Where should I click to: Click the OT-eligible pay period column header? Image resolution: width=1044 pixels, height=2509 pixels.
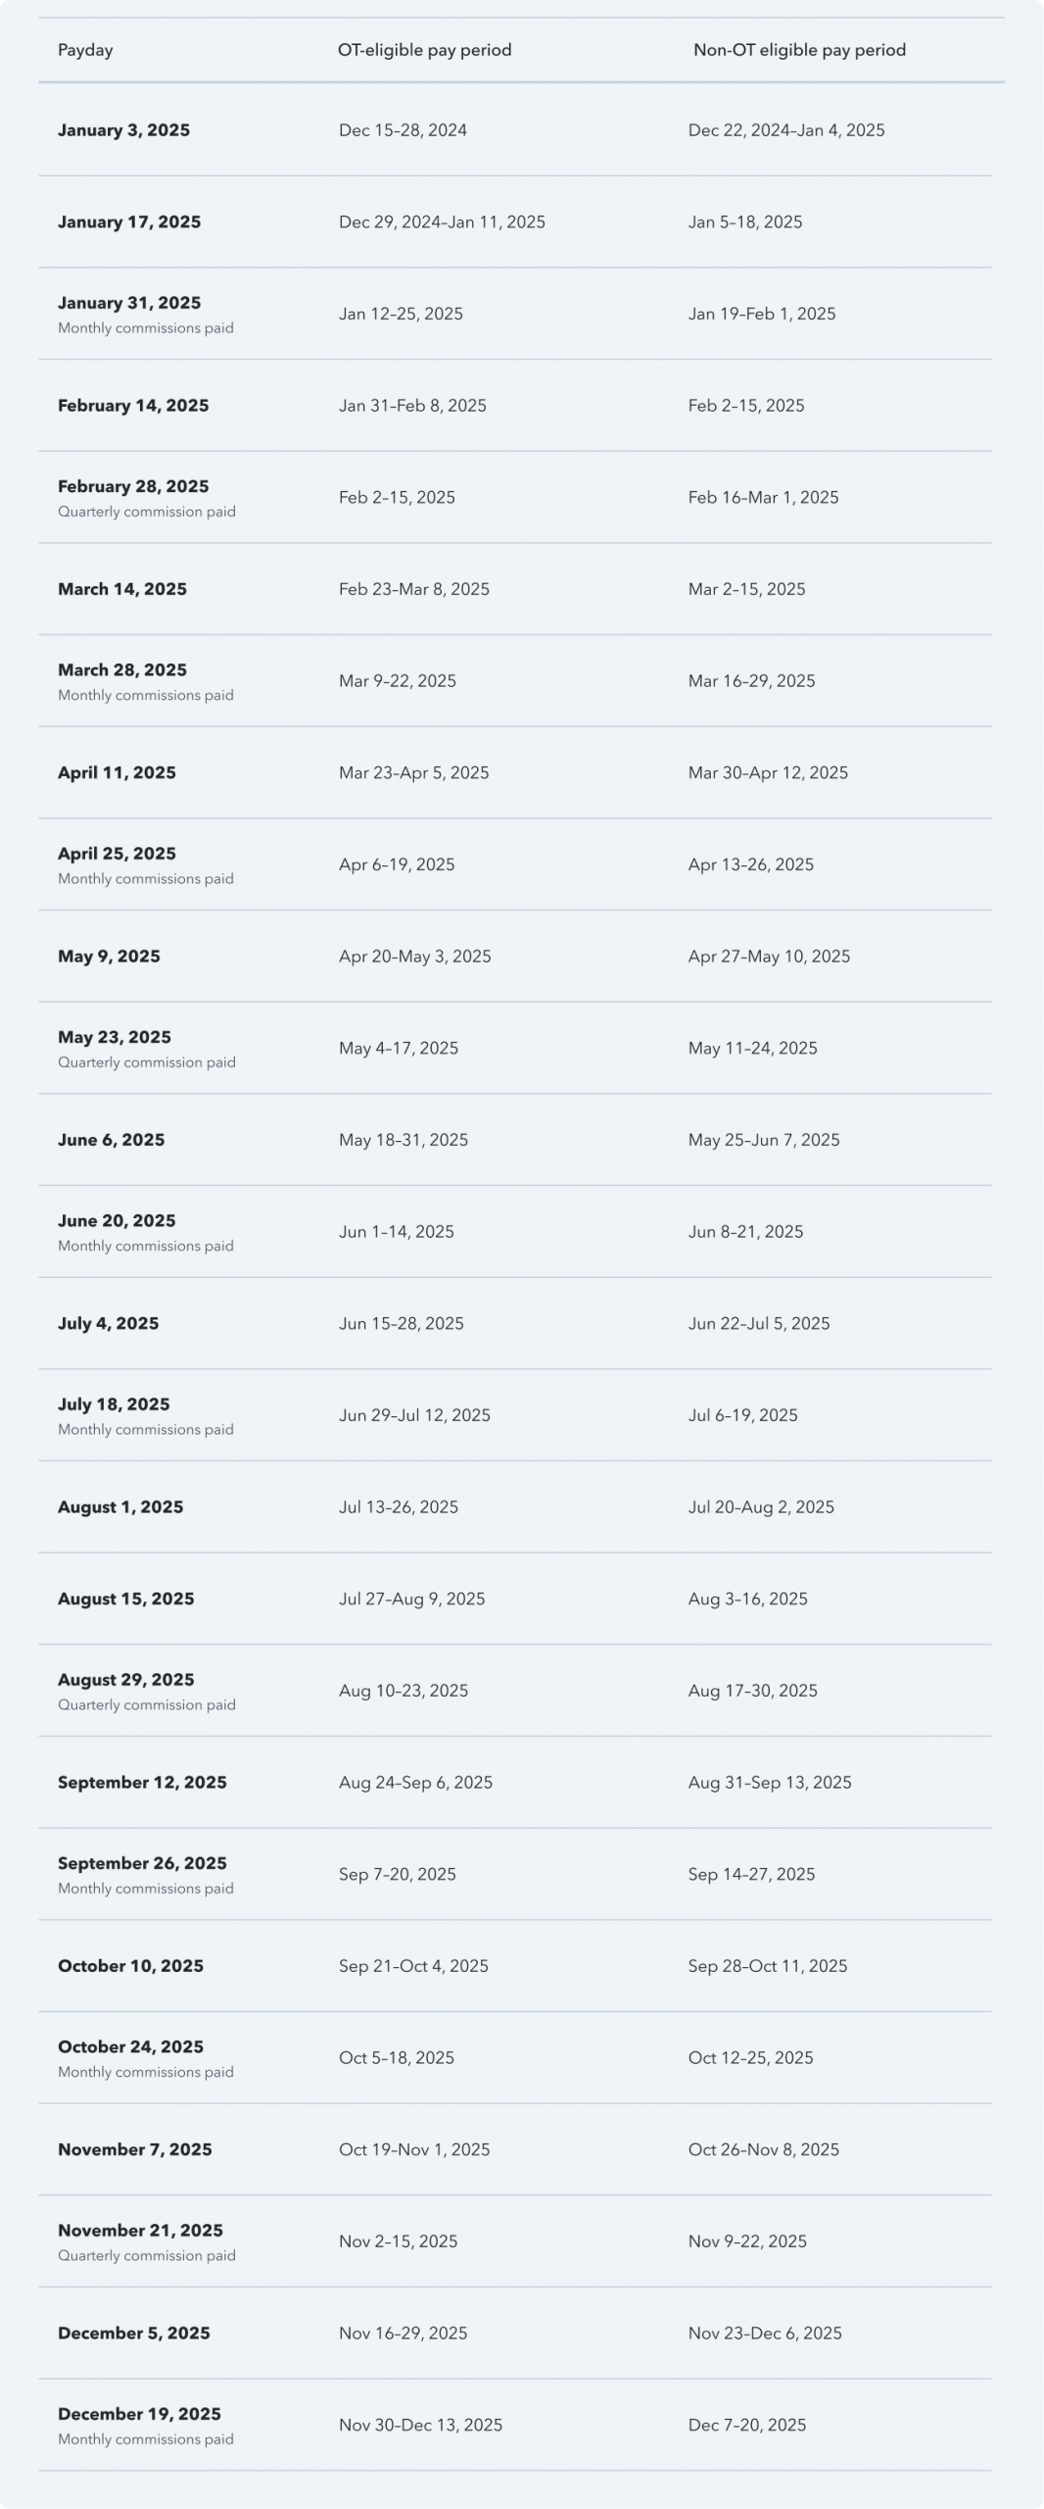point(424,50)
